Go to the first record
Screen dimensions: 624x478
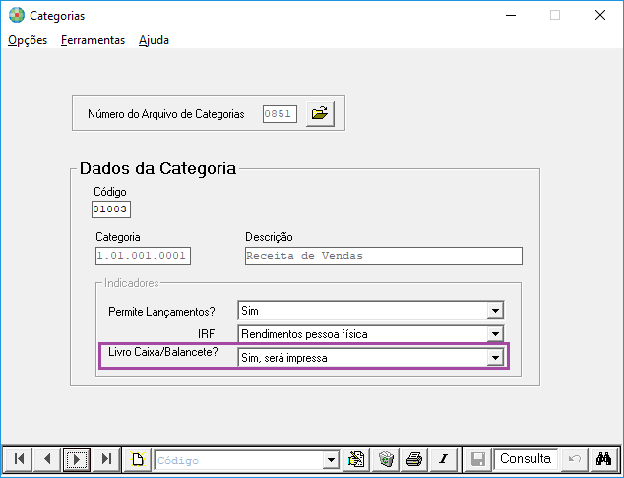pyautogui.click(x=19, y=459)
